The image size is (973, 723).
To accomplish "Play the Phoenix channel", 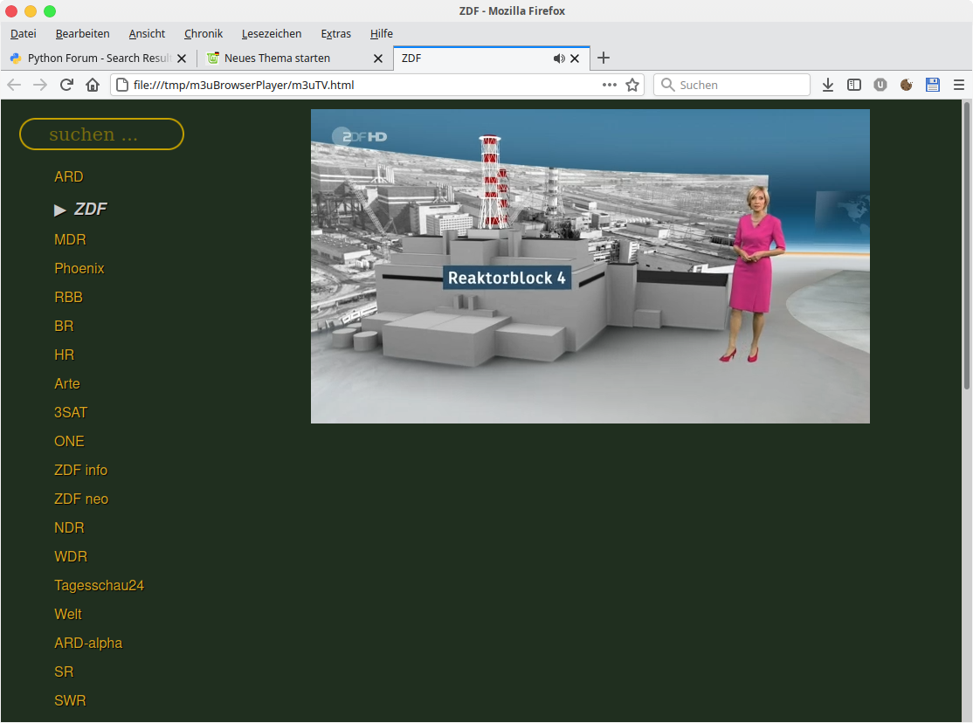I will pos(79,268).
